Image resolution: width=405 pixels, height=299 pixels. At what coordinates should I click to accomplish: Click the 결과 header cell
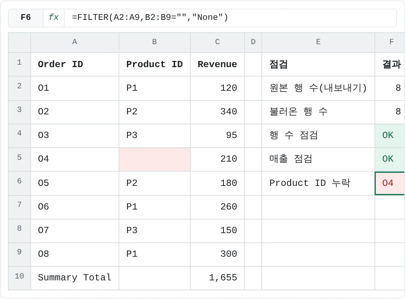pos(390,64)
